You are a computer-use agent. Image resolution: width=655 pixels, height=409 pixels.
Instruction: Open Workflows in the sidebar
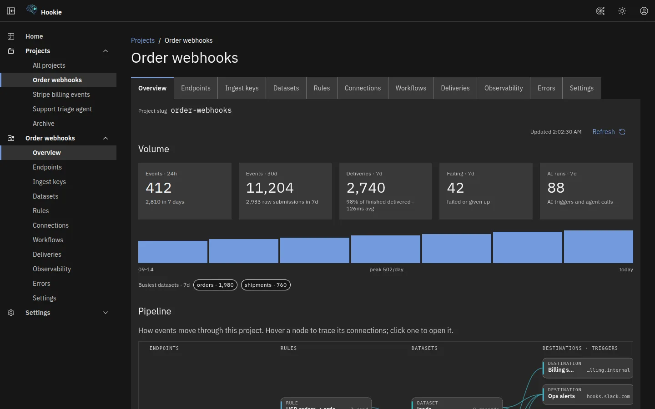(x=58, y=240)
